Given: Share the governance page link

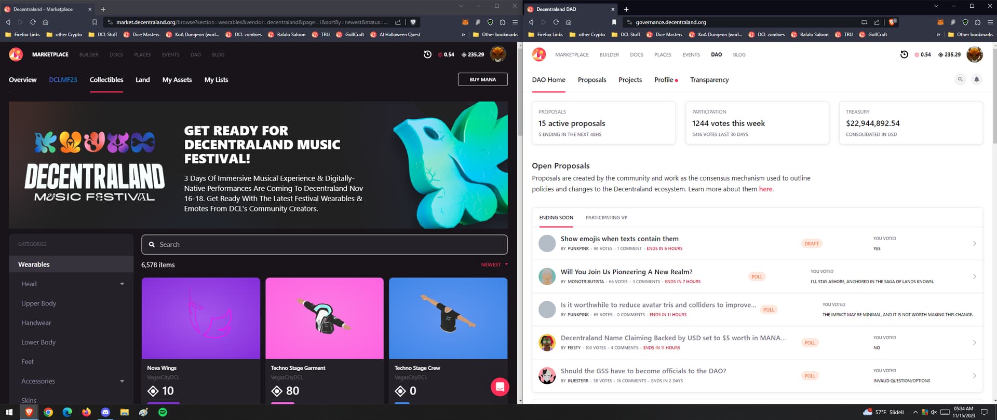Looking at the screenshot, I should click(x=877, y=22).
